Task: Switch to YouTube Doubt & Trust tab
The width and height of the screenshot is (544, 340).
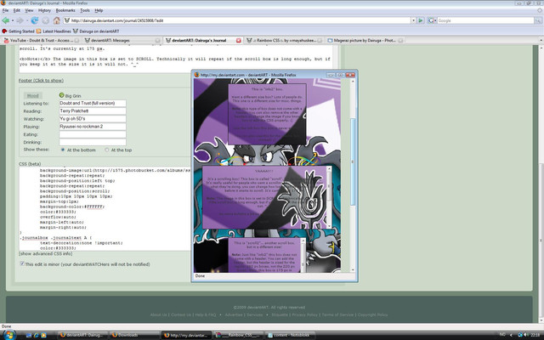Action: 41,41
